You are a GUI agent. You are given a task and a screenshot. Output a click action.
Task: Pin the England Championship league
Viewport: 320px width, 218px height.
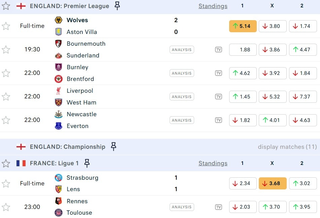(113, 146)
